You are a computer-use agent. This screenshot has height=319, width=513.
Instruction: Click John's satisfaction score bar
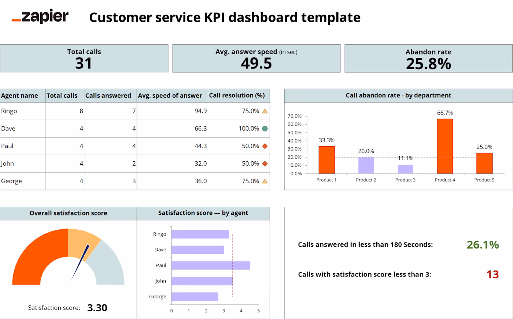pos(202,281)
